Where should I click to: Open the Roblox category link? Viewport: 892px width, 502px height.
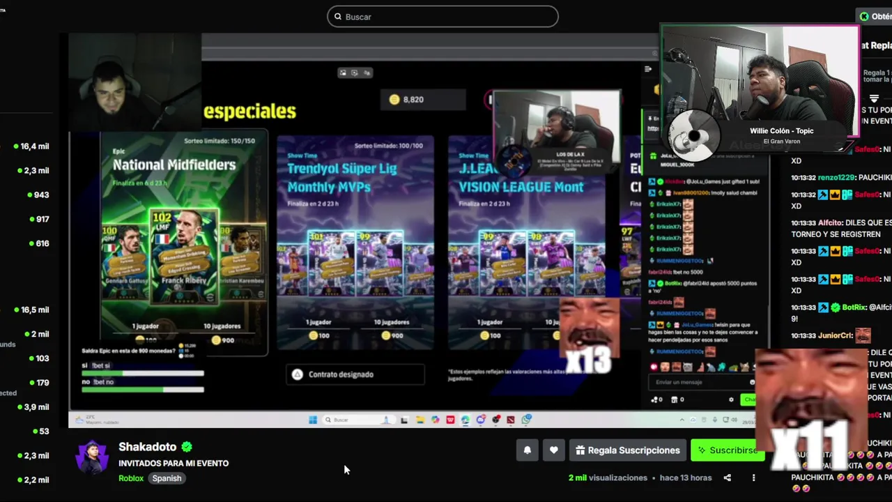(x=131, y=478)
